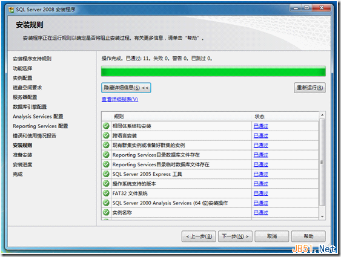Select bold 安装规则 step in sidebar
Screen dimensions: 341x257
point(22,145)
